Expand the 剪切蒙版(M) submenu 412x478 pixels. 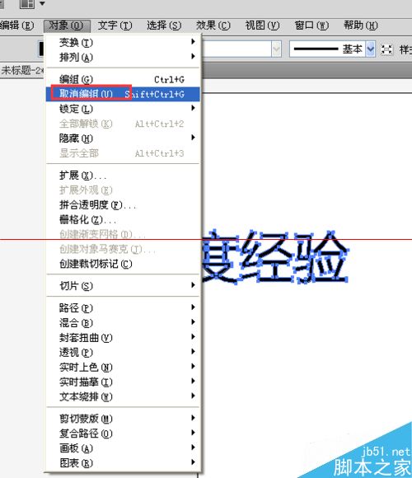coord(123,419)
